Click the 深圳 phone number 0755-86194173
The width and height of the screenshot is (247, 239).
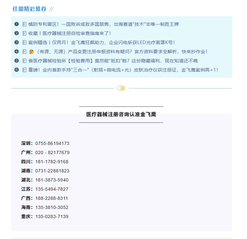coord(52,143)
